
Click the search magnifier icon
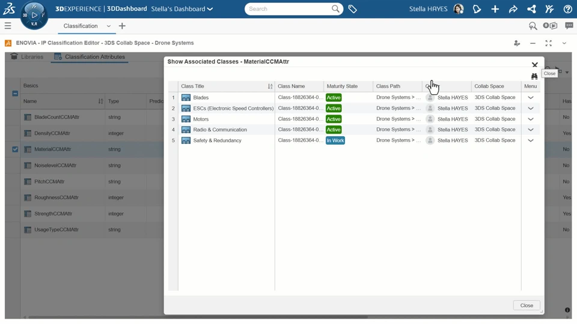click(335, 9)
